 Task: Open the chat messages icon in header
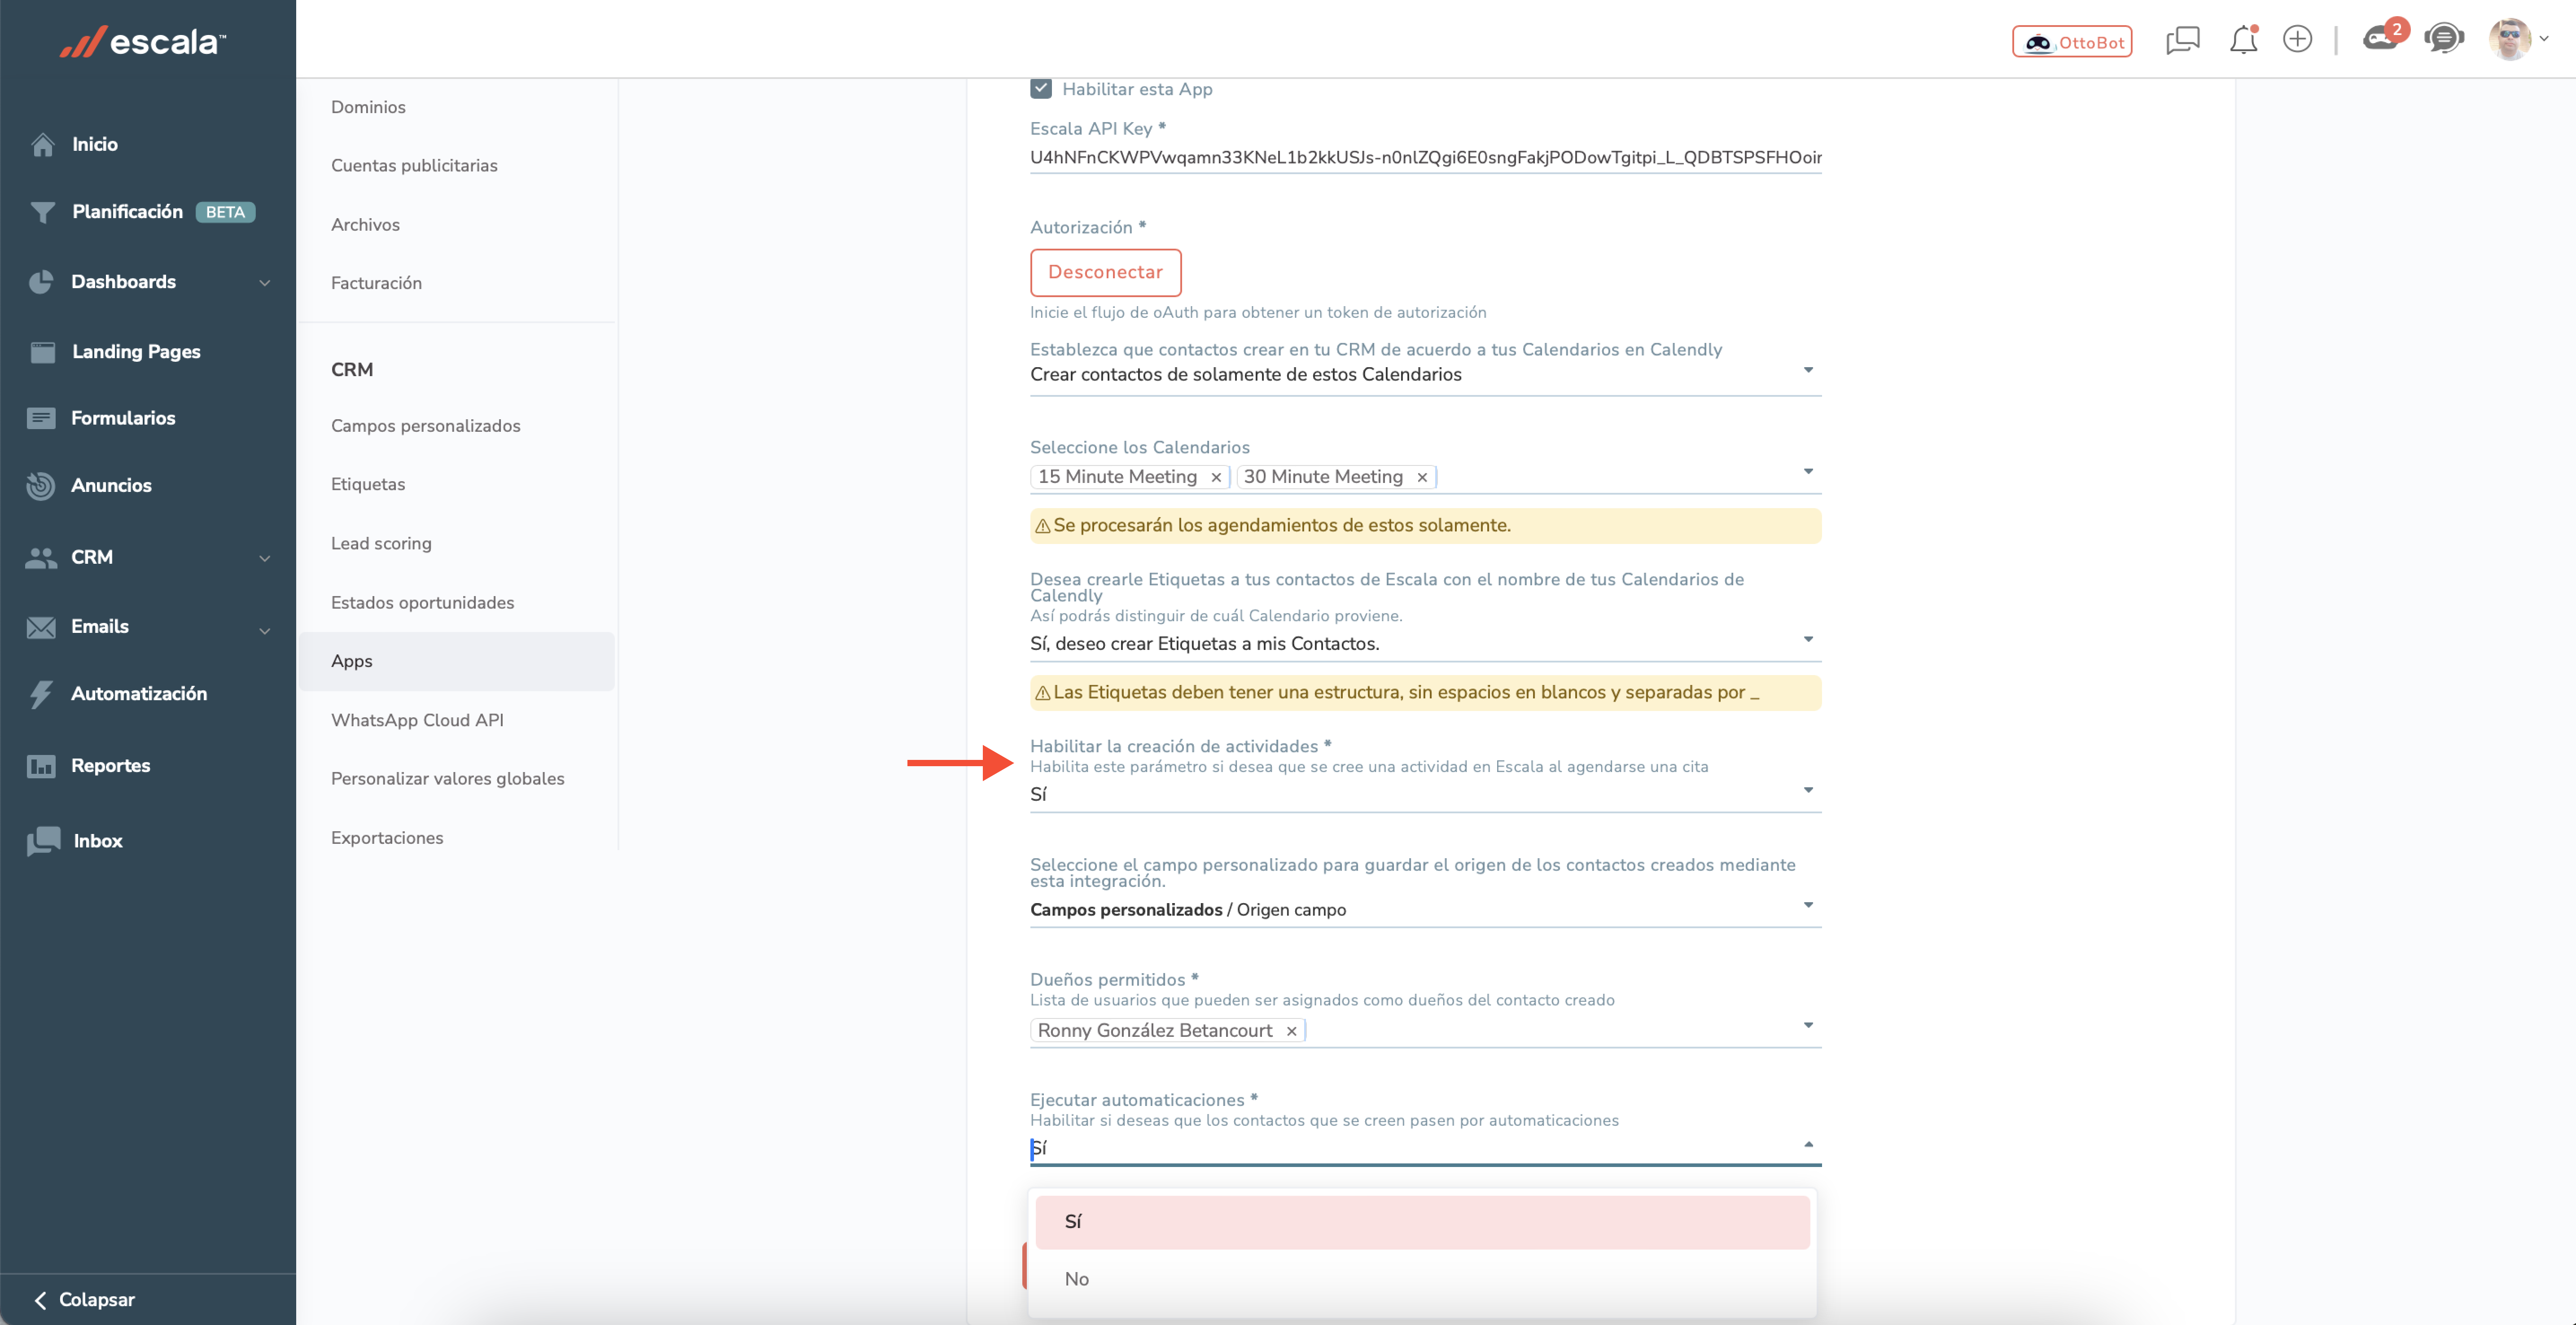[2182, 41]
